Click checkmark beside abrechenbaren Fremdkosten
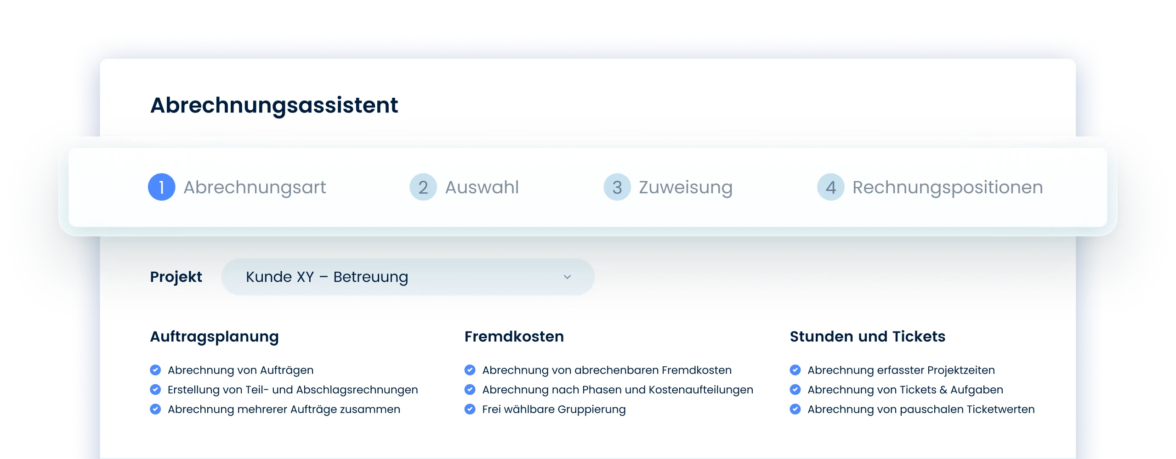 tap(470, 370)
